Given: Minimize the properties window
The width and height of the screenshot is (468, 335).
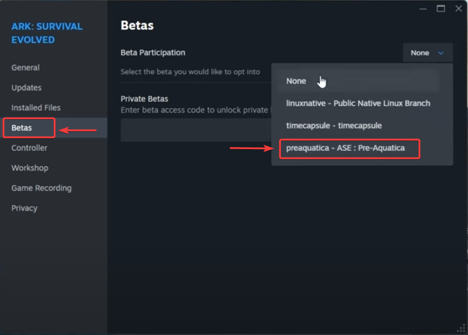Looking at the screenshot, I should tap(423, 9).
